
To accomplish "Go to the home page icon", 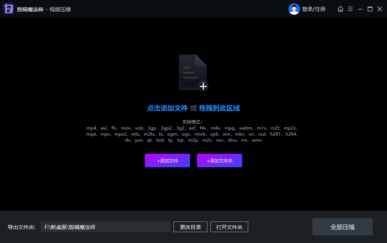I will (340, 9).
